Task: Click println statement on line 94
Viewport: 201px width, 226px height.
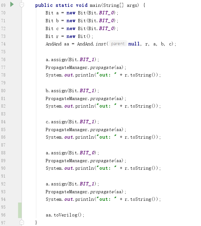Action: click(x=103, y=199)
